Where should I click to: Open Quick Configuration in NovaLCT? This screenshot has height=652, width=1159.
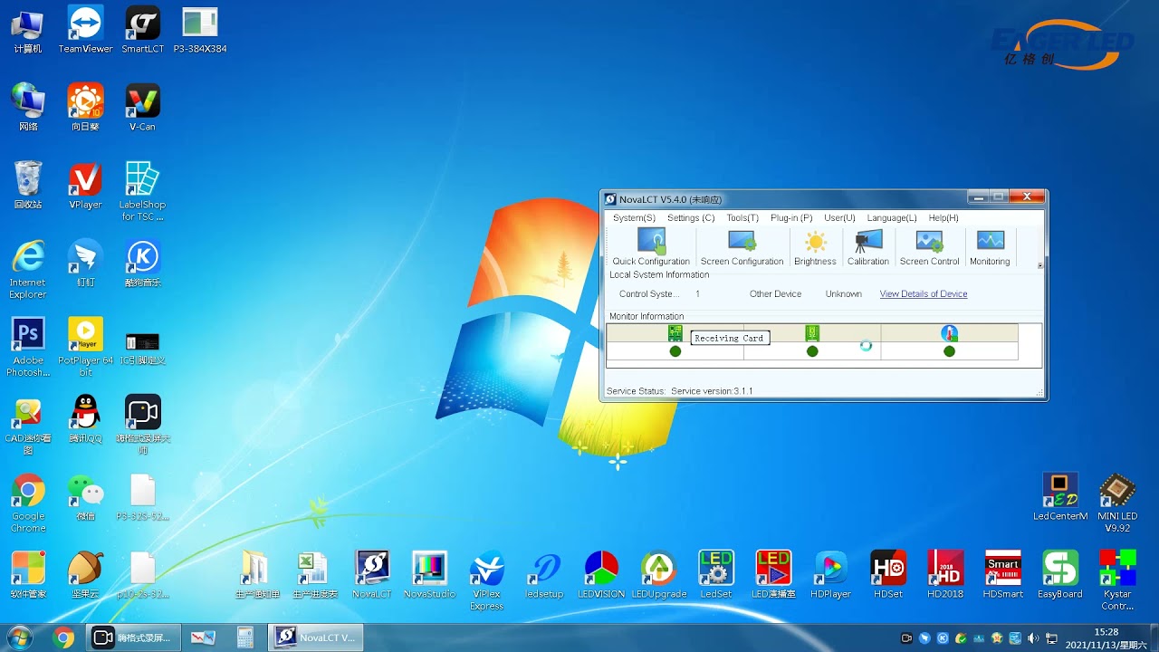[x=651, y=247]
